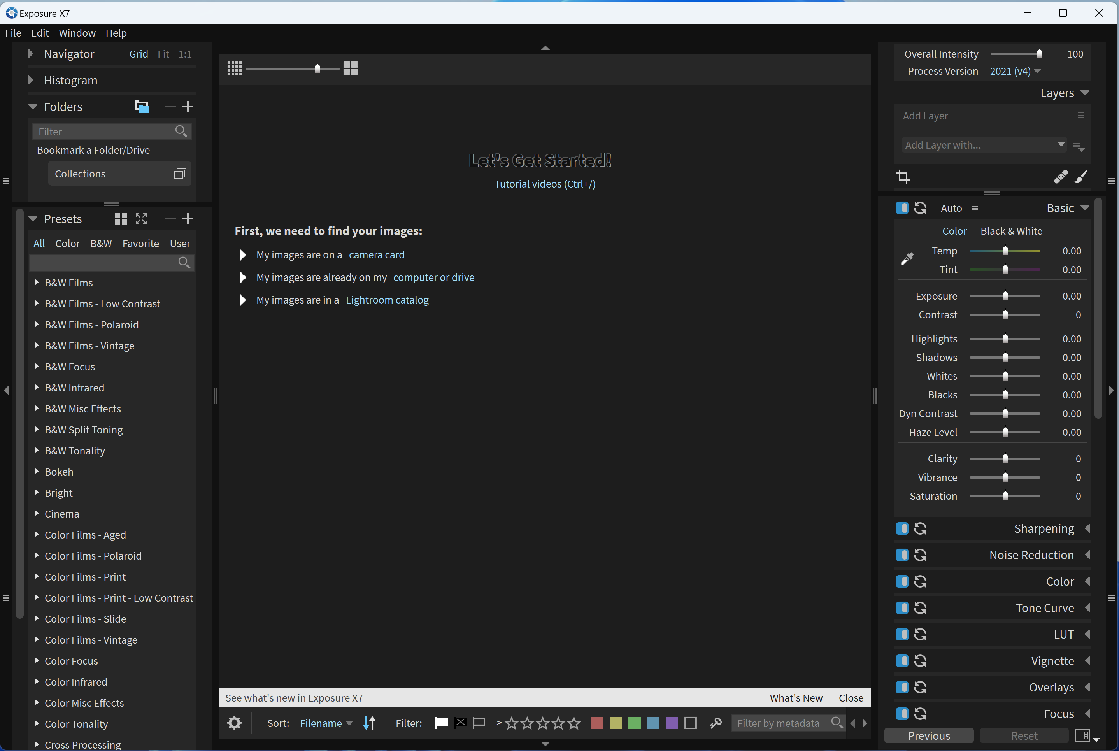This screenshot has height=751, width=1119.
Task: Click the spot heal bandage icon
Action: (x=1060, y=177)
